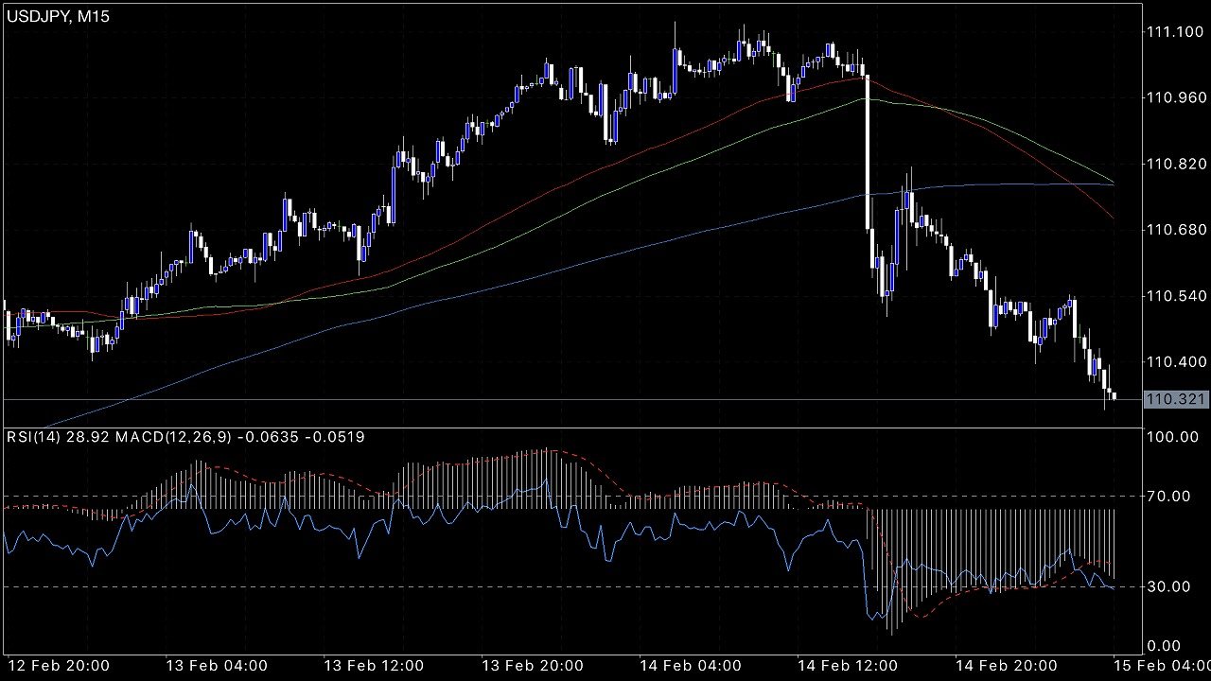The image size is (1211, 681).
Task: Click the 110.820 price axis label
Action: tap(1174, 164)
